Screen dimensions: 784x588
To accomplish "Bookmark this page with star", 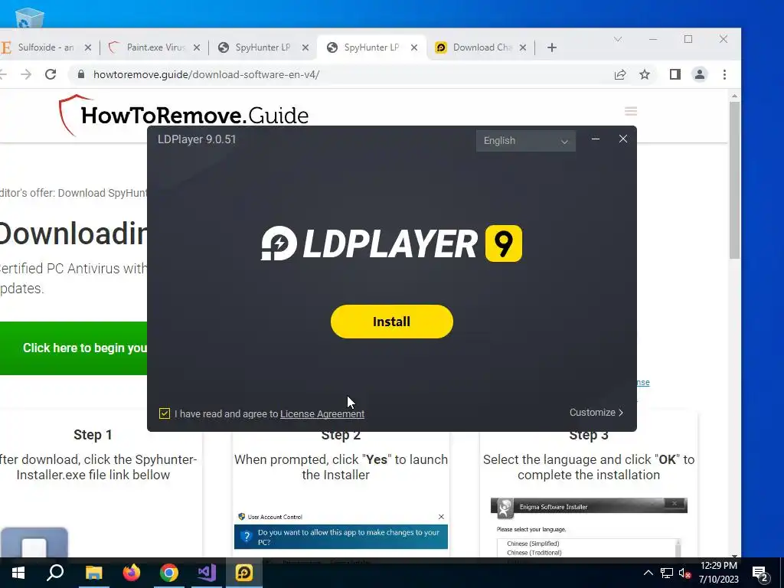I will point(645,74).
